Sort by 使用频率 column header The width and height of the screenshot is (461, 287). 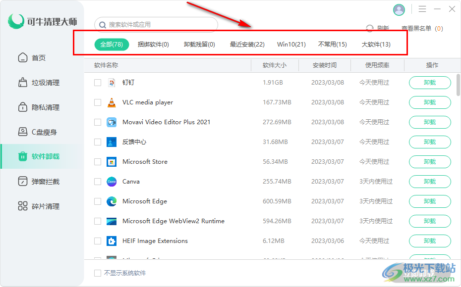coord(377,65)
